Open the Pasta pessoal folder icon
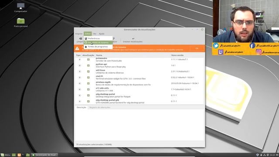The height and width of the screenshot is (157, 279). (x=20, y=22)
